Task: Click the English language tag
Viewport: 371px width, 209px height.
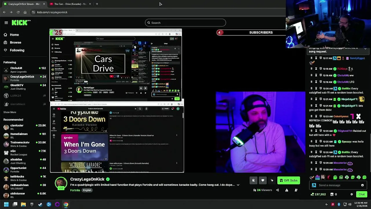Action: click(87, 190)
